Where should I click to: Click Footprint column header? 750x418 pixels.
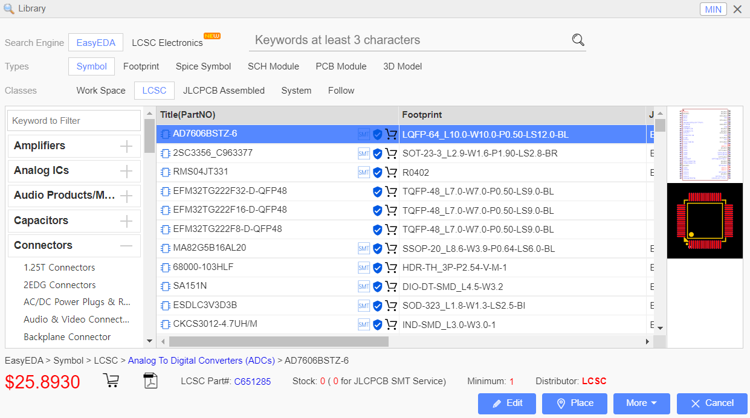click(522, 115)
